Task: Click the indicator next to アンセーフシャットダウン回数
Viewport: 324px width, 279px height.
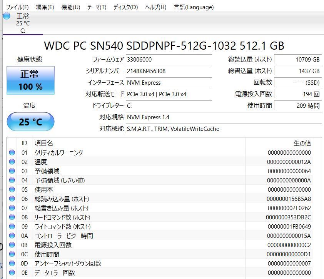Action: point(12,263)
